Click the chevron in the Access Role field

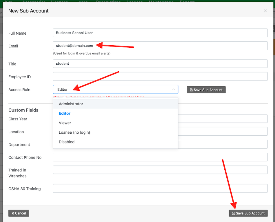click(173, 89)
